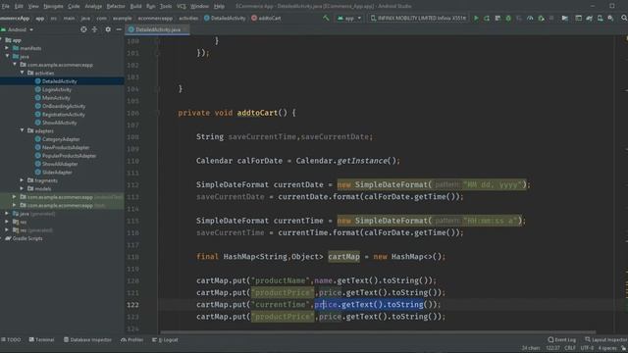
Task: Select NewProductsAdapter in project tree
Action: coord(66,147)
